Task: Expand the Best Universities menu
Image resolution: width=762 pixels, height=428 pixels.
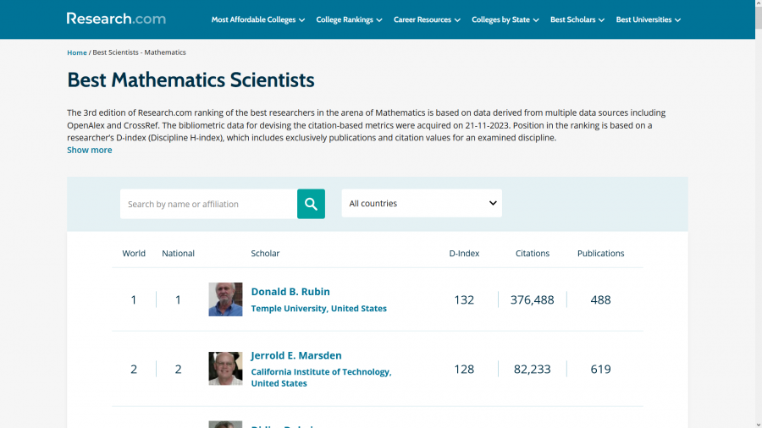Action: (x=648, y=19)
